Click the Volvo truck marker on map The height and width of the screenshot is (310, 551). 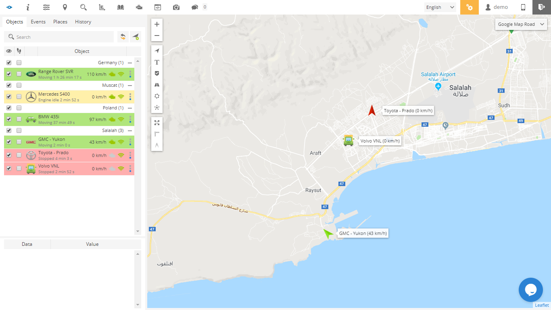[x=349, y=140]
